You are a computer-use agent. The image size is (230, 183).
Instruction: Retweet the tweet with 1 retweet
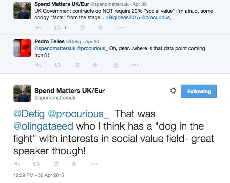[57, 28]
